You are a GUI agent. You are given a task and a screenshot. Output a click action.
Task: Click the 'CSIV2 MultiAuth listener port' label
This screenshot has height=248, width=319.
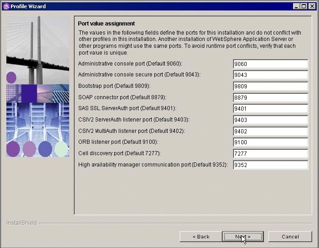tap(132, 131)
